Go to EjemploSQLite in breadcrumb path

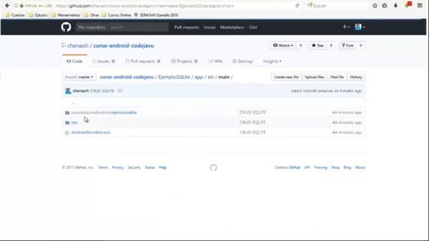(174, 77)
